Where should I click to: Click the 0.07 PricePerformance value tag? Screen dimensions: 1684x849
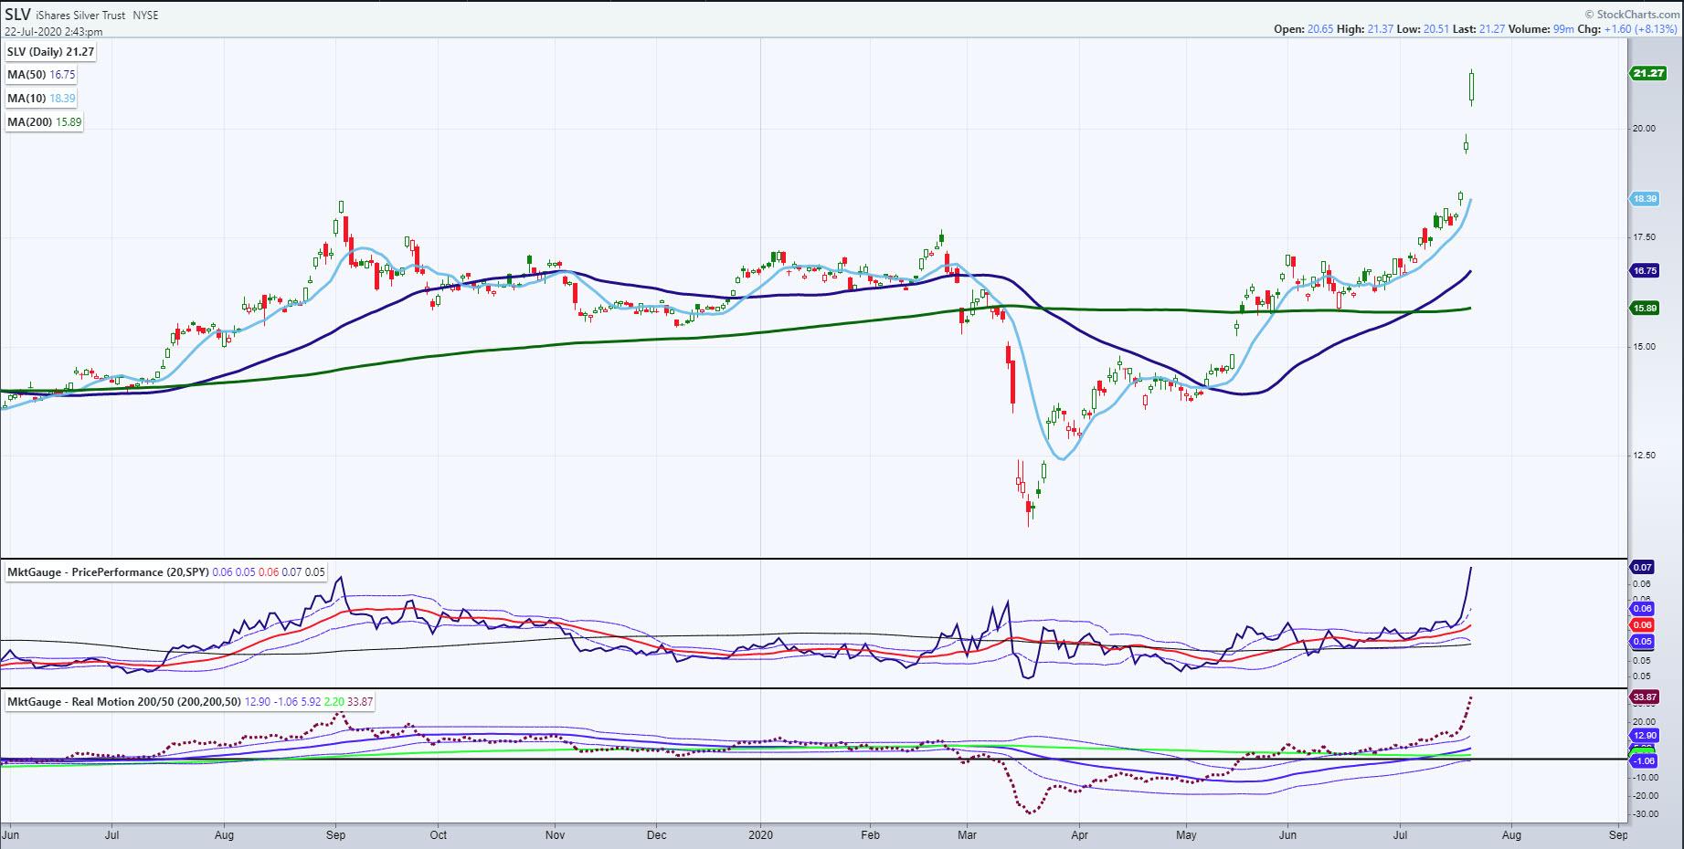1642,568
